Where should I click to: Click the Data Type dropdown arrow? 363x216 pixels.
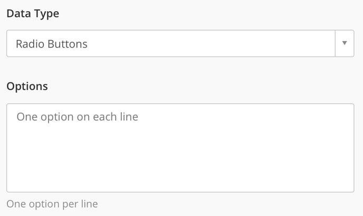coord(345,43)
